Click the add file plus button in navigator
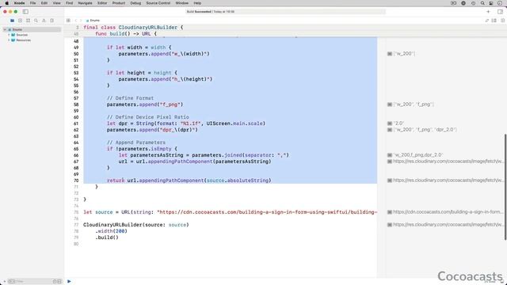 click(x=4, y=282)
